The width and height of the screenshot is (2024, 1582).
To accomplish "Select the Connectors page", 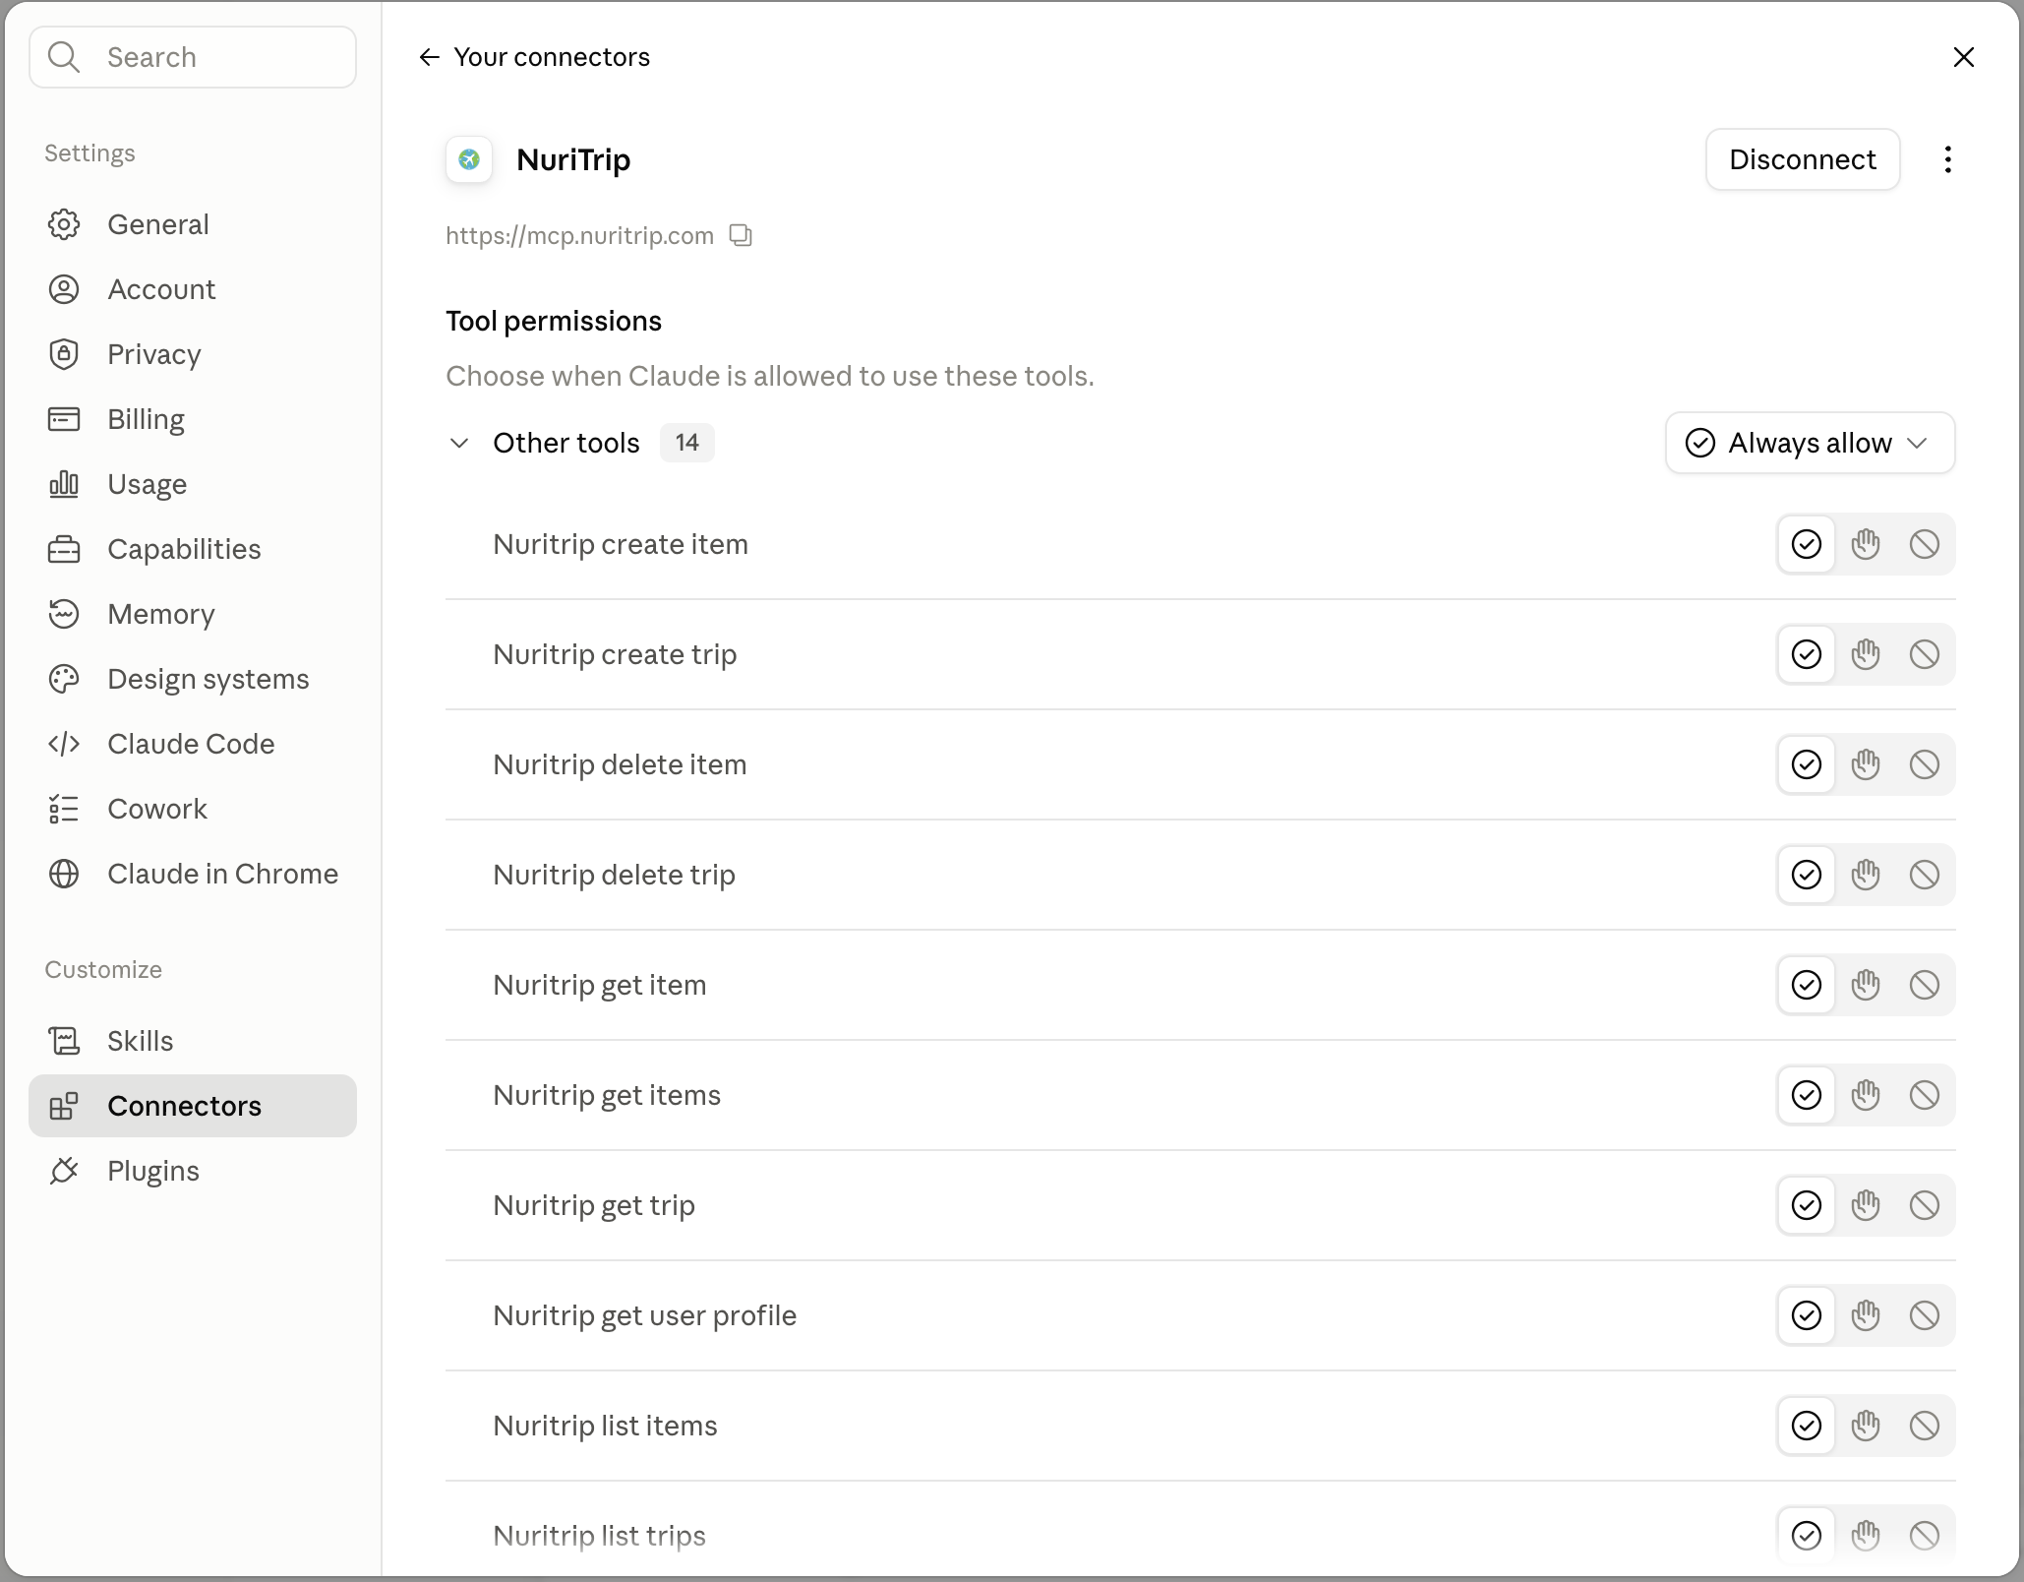I will [193, 1106].
